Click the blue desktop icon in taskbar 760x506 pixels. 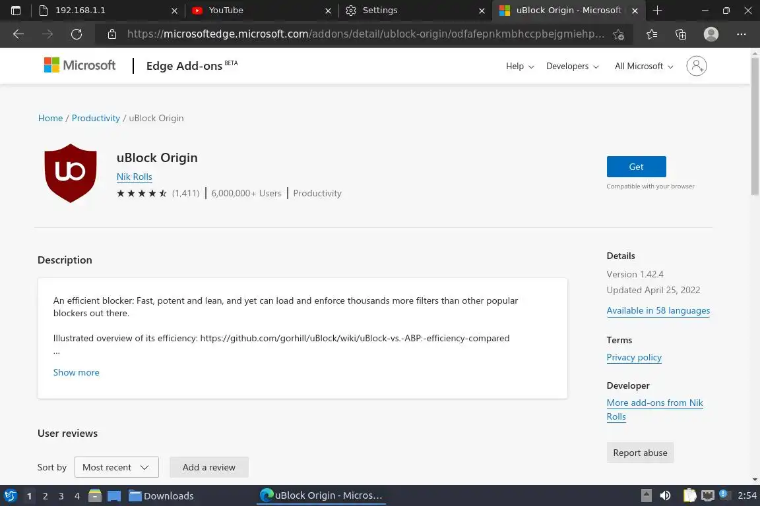(x=114, y=496)
